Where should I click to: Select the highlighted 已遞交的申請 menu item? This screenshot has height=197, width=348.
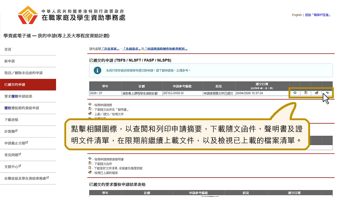[x=15, y=85]
